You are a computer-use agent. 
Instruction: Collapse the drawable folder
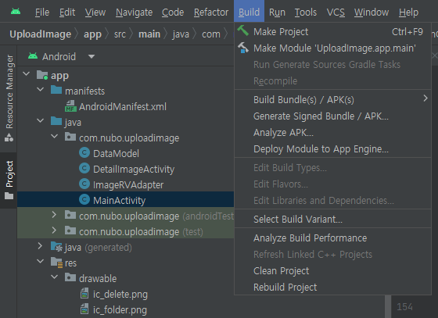coord(54,277)
